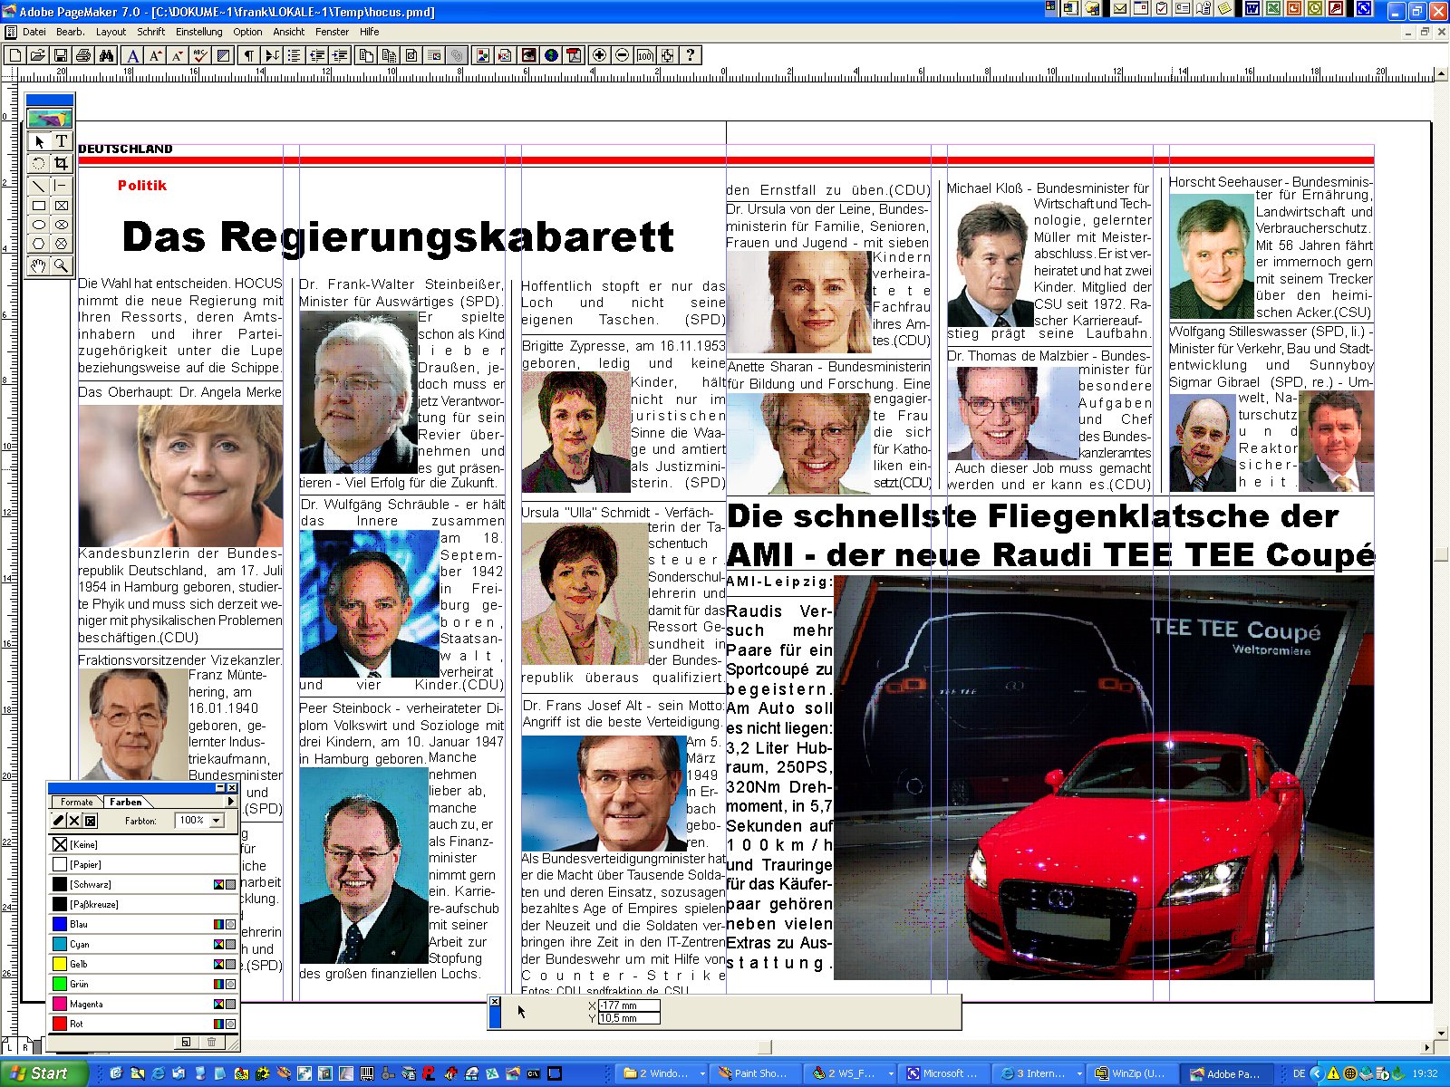
Task: Click the Export PDF toolbar icon
Action: coord(574,55)
